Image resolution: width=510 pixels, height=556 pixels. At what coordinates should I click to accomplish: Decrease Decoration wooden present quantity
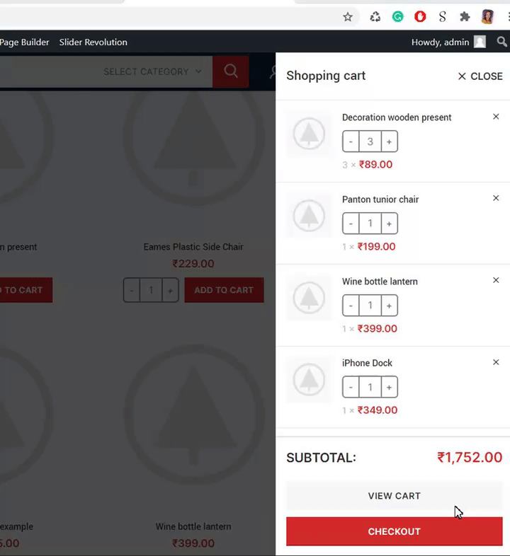point(351,141)
